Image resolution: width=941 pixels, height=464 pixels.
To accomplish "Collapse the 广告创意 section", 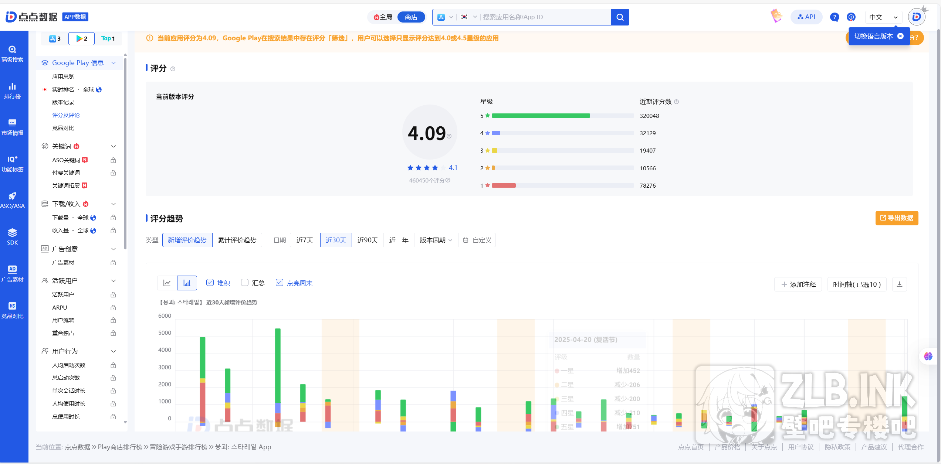I will [x=114, y=249].
